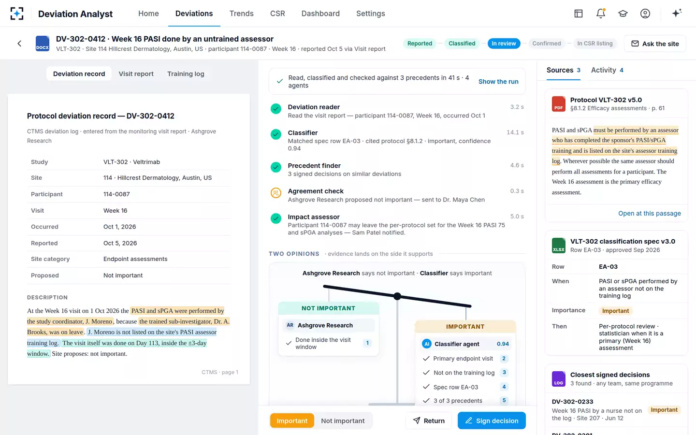This screenshot has width=696, height=435.
Task: Click the classification spec XLSX icon
Action: [559, 246]
